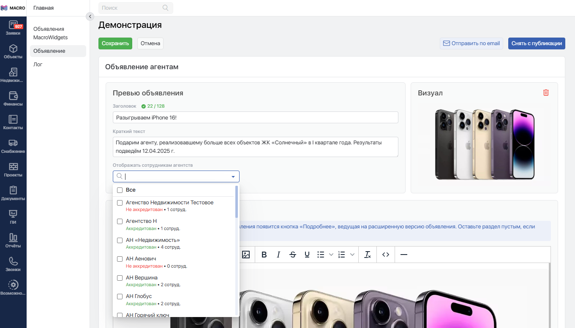
Task: Expand bulleted list options arrow
Action: pyautogui.click(x=331, y=255)
